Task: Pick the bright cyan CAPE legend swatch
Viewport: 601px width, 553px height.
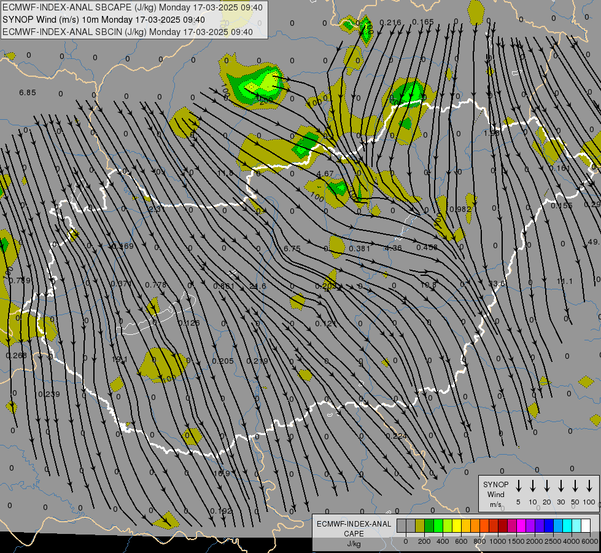Action: (x=567, y=525)
